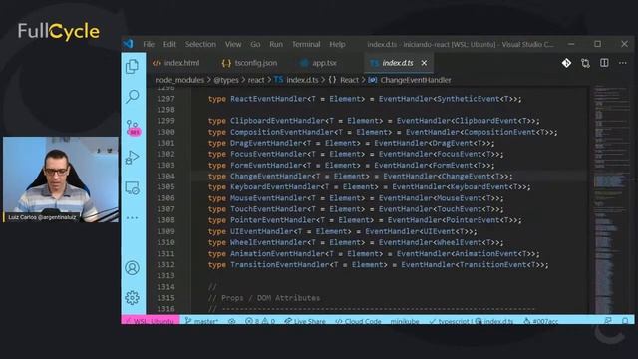638x359 pixels.
Task: Switch to the app.tsx tab
Action: [319, 63]
